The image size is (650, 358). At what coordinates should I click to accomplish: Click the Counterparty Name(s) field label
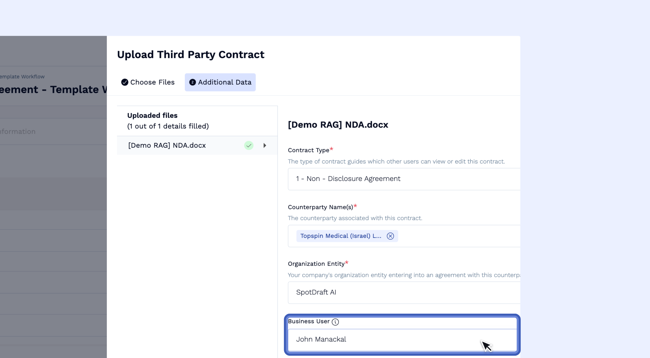[x=320, y=207]
